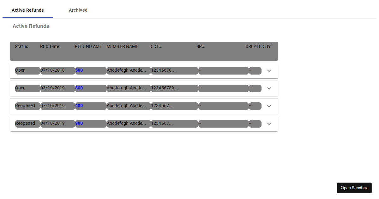Click the CDT# value 123456789...
The width and height of the screenshot is (379, 199).
[164, 88]
